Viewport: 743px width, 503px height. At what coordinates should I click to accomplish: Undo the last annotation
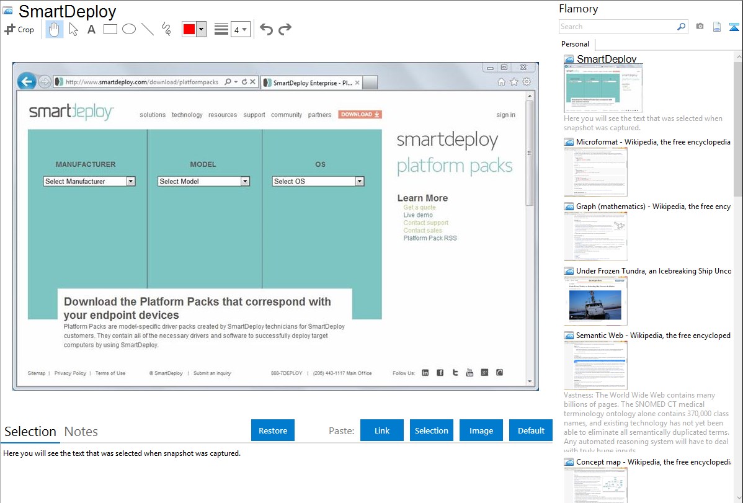pyautogui.click(x=266, y=29)
